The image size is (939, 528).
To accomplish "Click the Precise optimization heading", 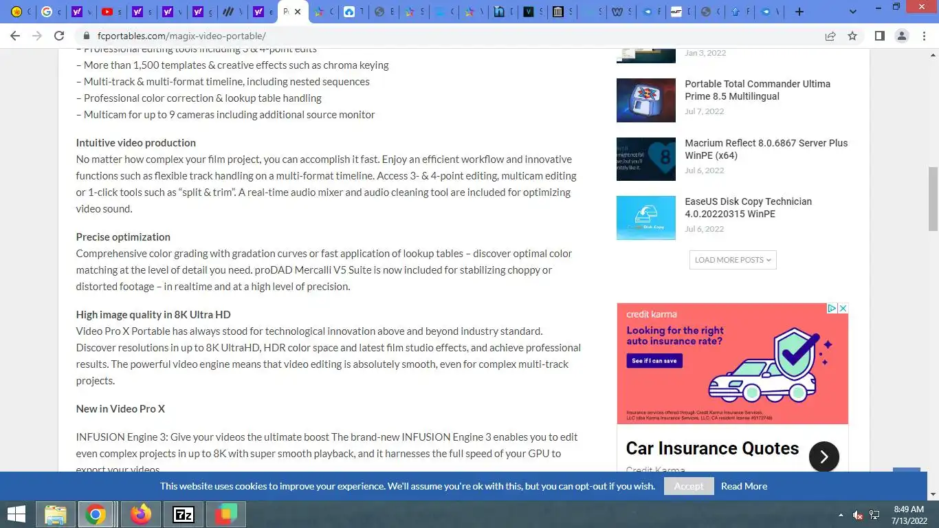I will pyautogui.click(x=123, y=237).
